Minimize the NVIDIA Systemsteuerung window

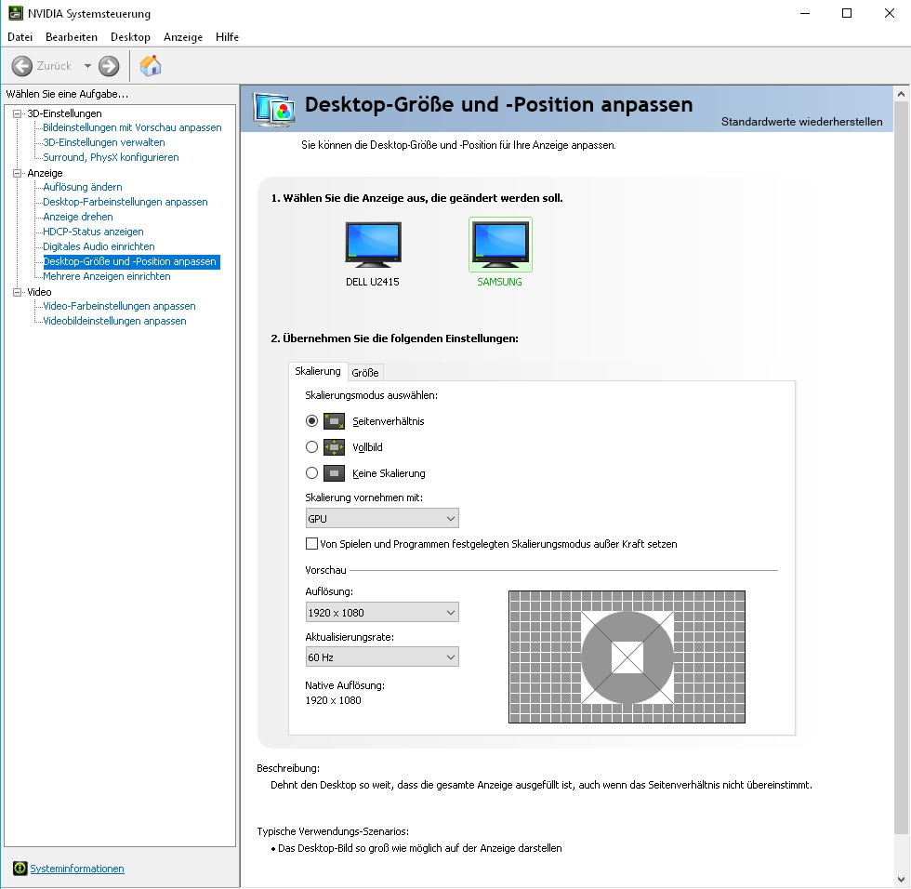coord(805,13)
